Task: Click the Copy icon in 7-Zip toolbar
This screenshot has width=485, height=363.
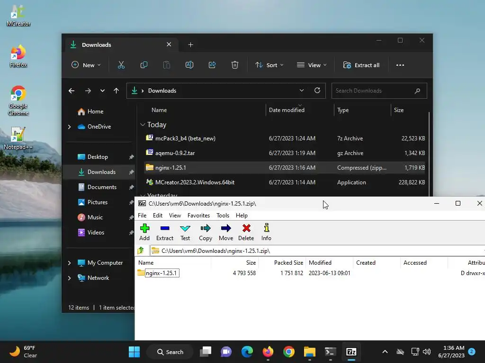Action: click(x=206, y=232)
